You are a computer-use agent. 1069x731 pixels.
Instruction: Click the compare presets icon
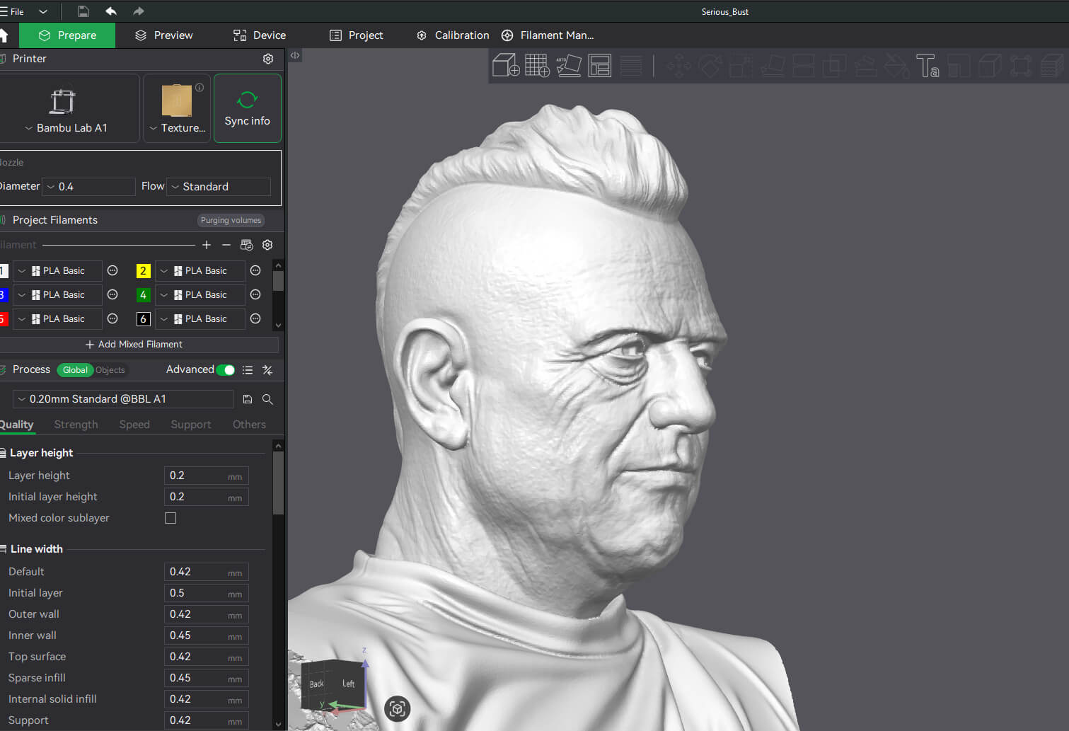[267, 370]
